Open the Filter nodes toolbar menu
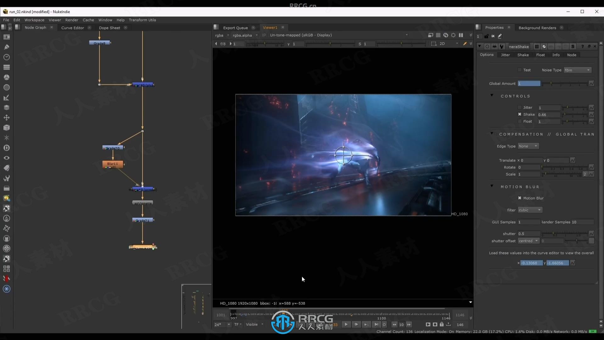The image size is (604, 340). pyautogui.click(x=6, y=87)
